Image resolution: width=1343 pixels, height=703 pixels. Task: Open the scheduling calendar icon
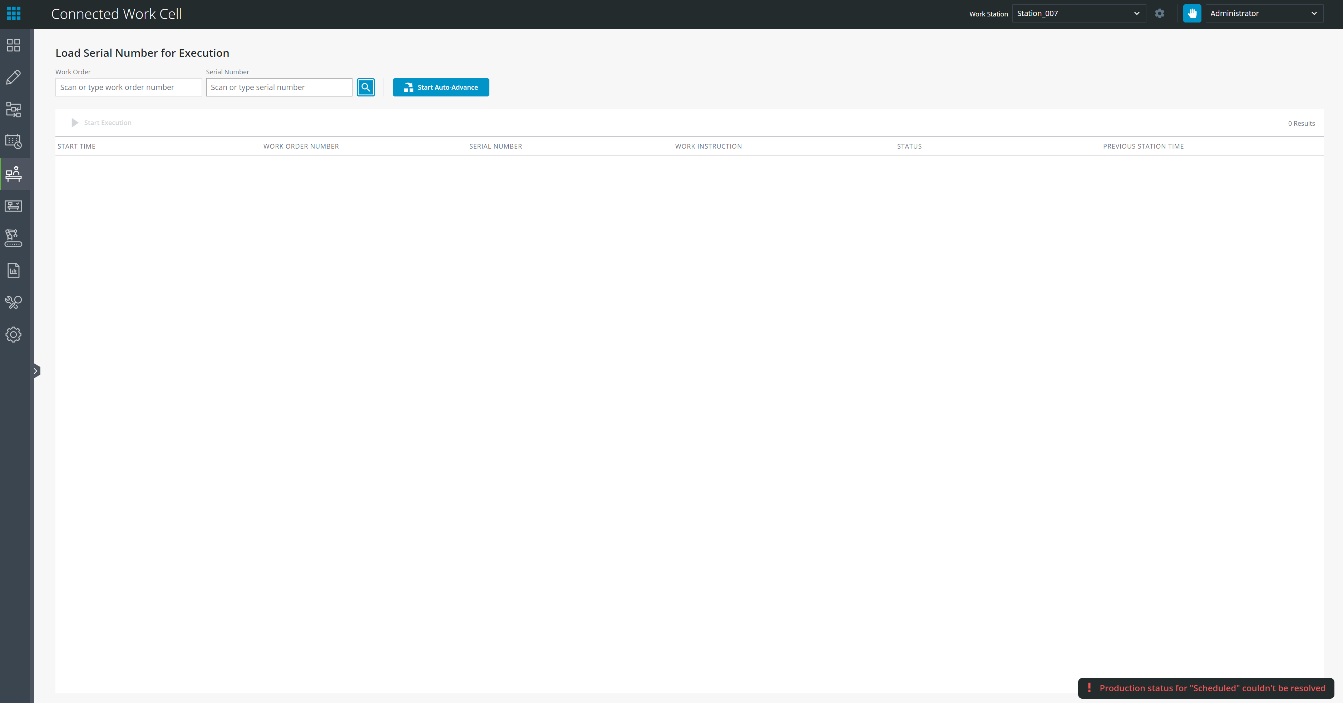[x=14, y=142]
